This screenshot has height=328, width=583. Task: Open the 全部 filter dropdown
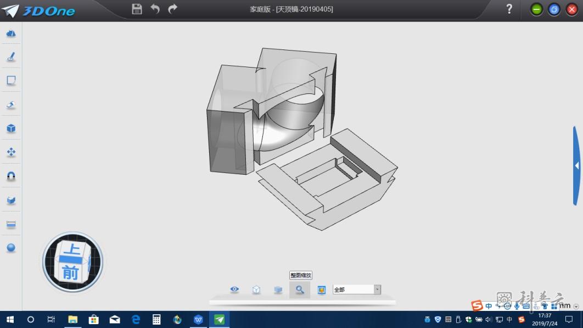(x=357, y=290)
